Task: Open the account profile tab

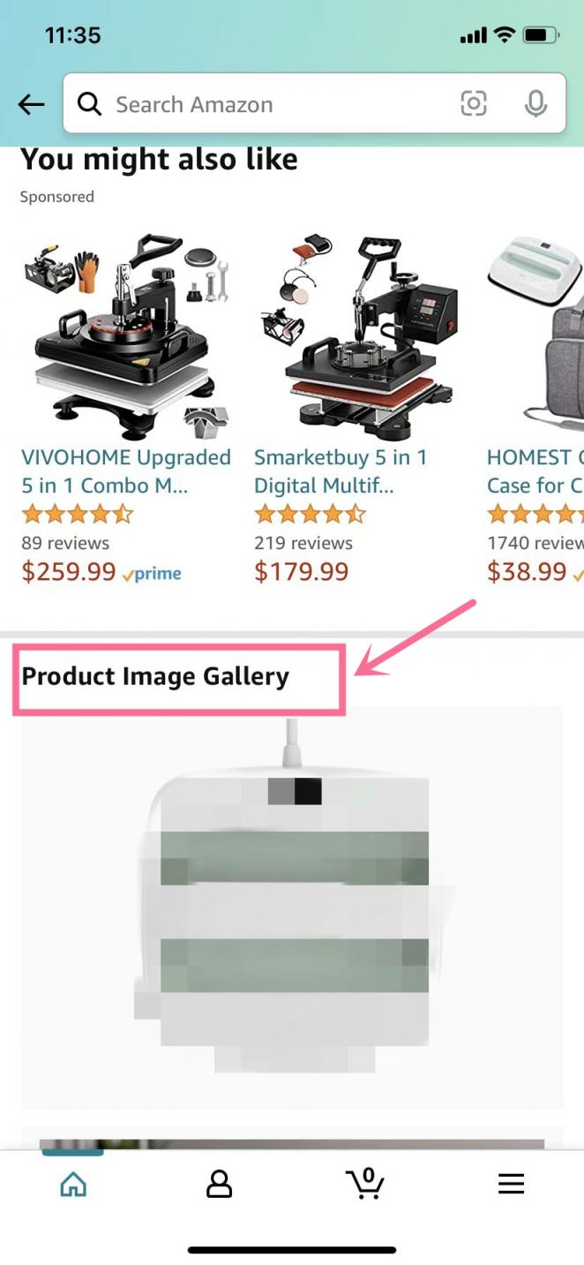Action: pos(219,1183)
